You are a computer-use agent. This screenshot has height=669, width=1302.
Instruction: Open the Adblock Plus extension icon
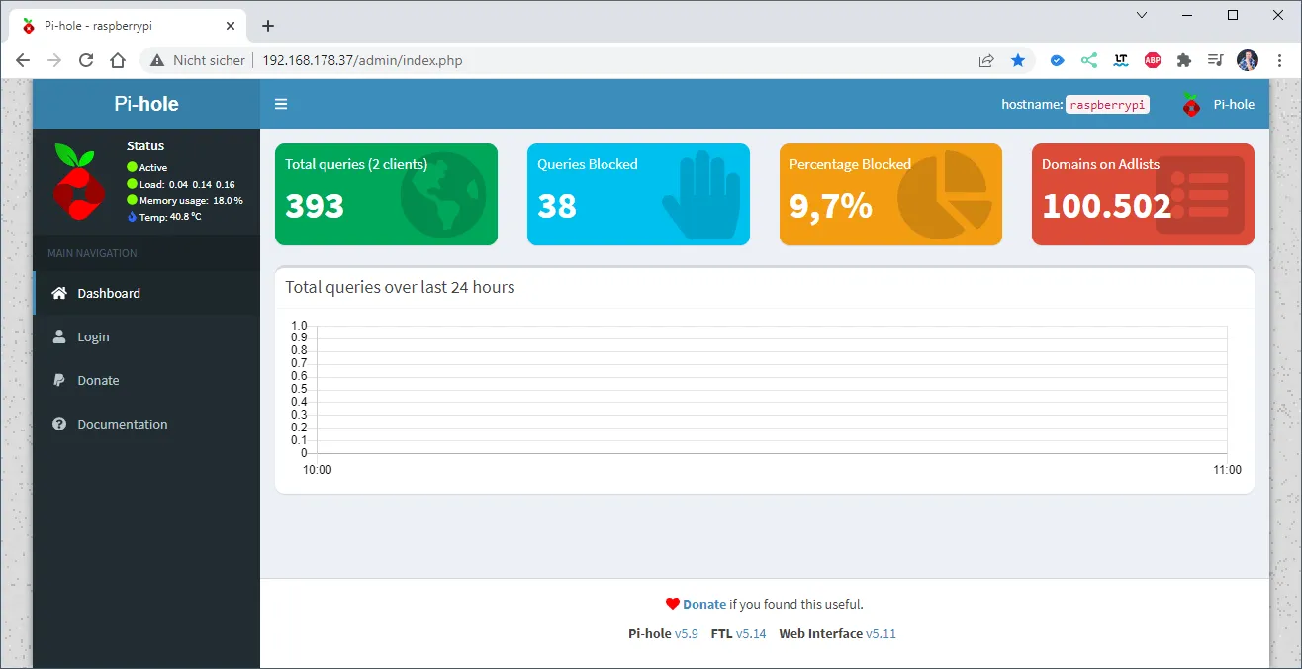1153,60
